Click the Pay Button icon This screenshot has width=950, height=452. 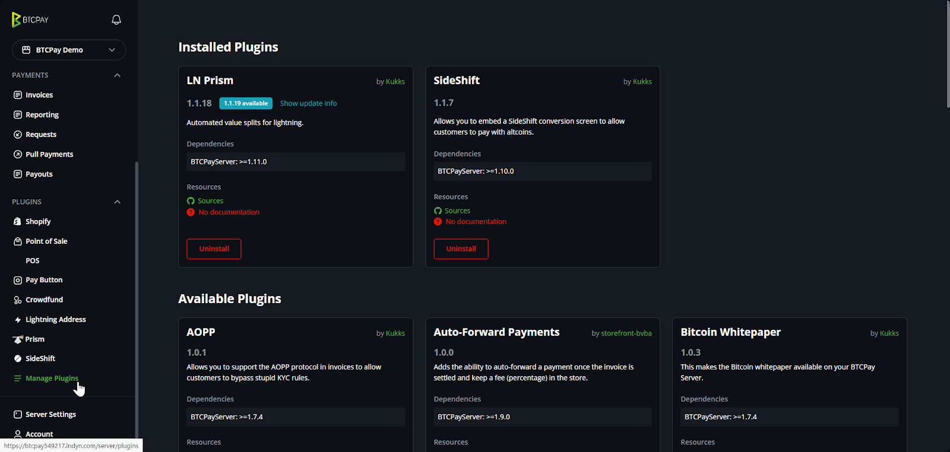click(18, 280)
